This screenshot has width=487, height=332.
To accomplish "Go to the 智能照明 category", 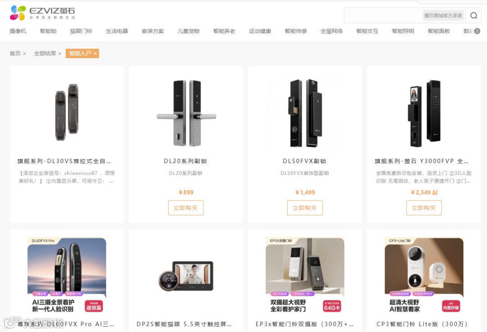I will [403, 31].
